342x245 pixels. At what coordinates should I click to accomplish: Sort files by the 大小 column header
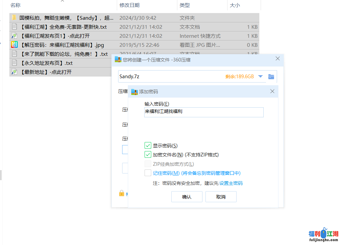[x=235, y=5]
